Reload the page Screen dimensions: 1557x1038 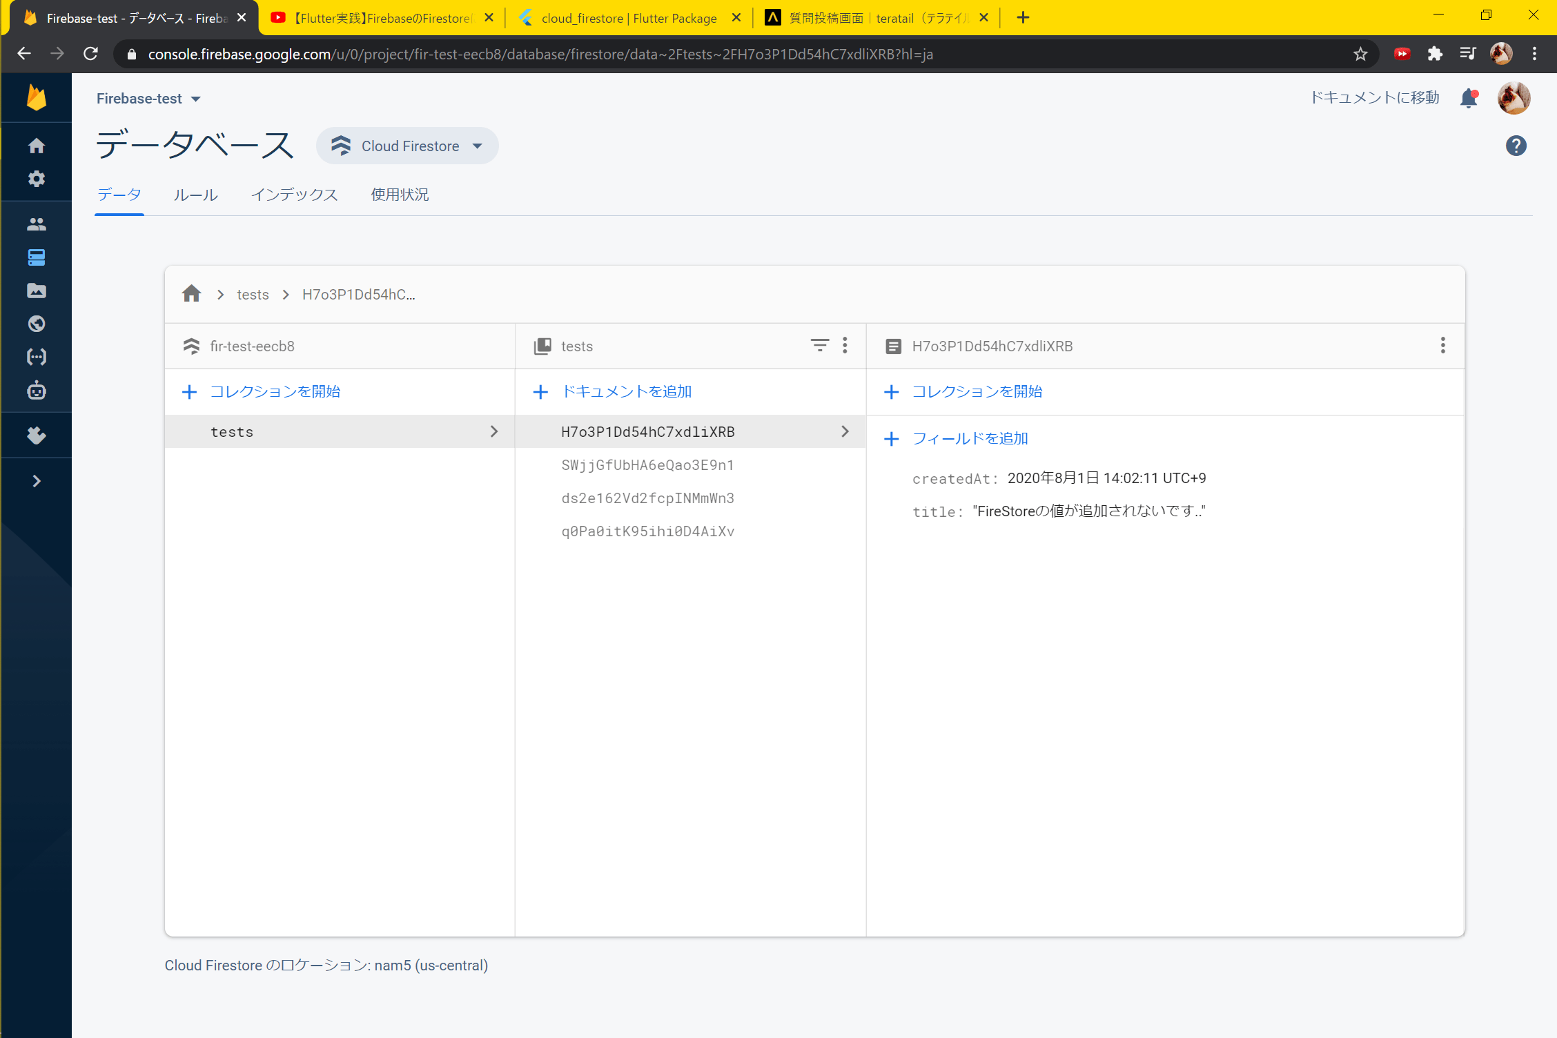coord(90,54)
